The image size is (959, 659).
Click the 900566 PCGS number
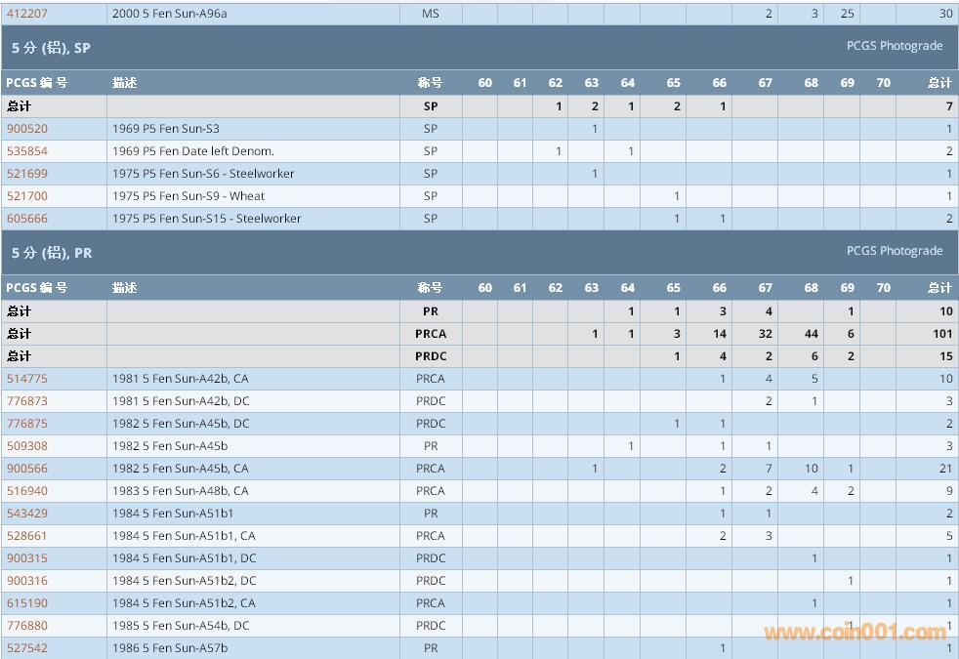point(26,469)
